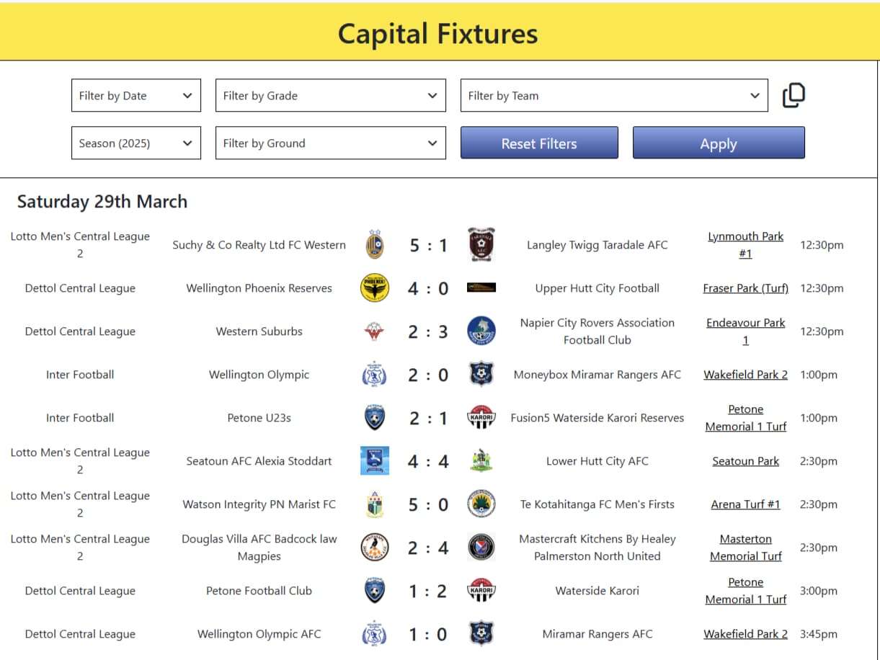The width and height of the screenshot is (880, 660).
Task: Click the copy icon beside the Team filter
Action: coord(794,95)
